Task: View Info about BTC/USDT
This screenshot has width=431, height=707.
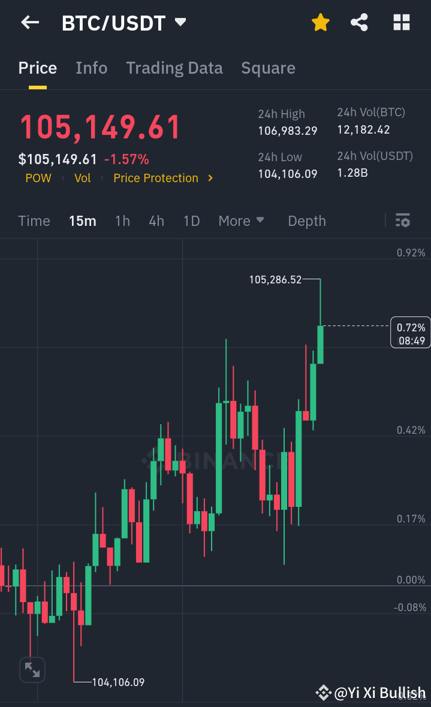Action: (x=91, y=68)
